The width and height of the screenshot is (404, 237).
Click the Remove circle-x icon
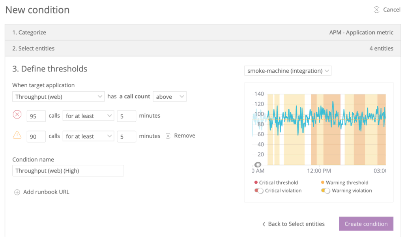pyautogui.click(x=168, y=136)
